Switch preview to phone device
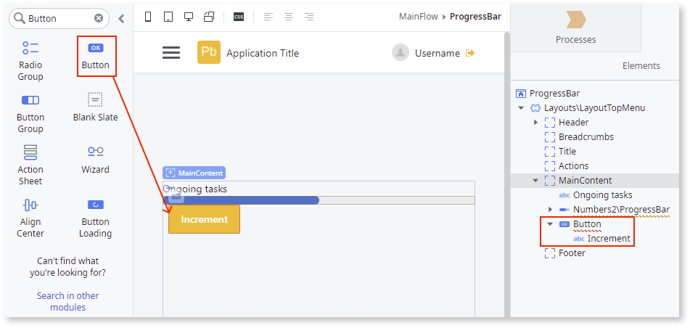The width and height of the screenshot is (690, 328). point(149,17)
